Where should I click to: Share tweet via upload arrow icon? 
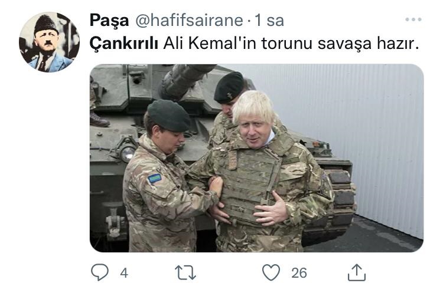[357, 272]
